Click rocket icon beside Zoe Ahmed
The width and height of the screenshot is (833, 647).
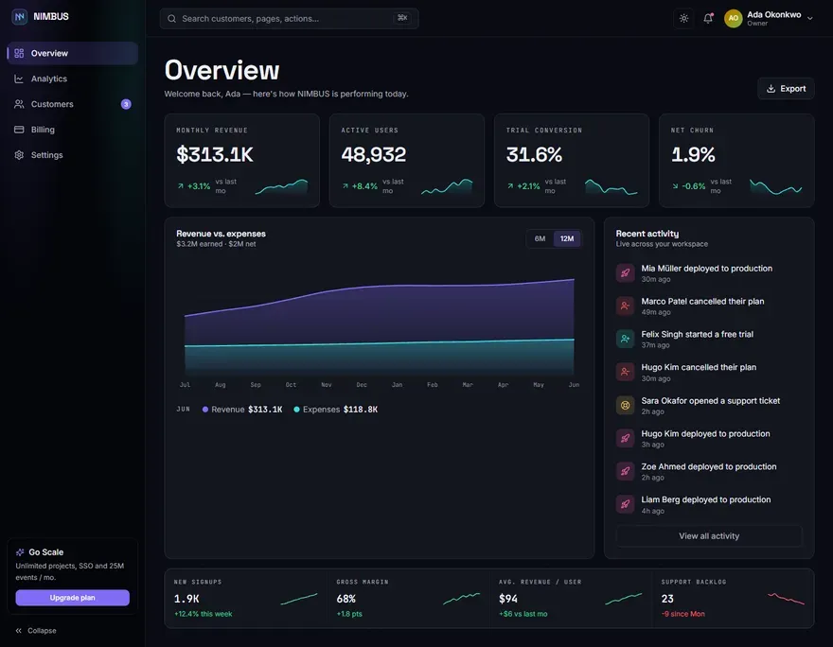click(626, 471)
